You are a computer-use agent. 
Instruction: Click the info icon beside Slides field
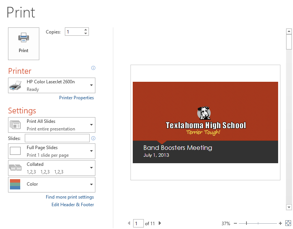(x=93, y=138)
